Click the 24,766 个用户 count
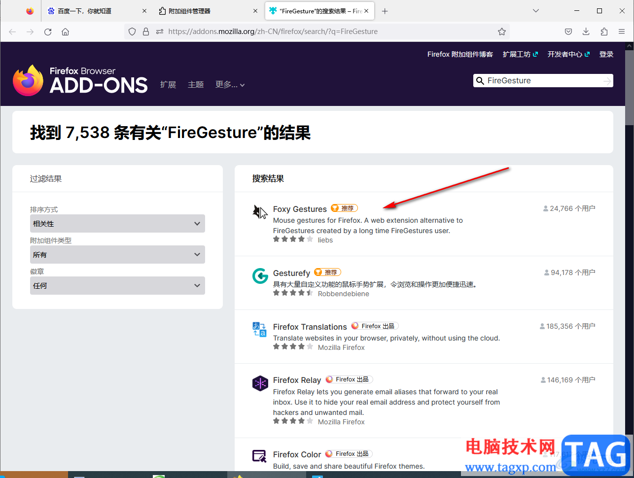Viewport: 634px width, 478px height. [569, 208]
